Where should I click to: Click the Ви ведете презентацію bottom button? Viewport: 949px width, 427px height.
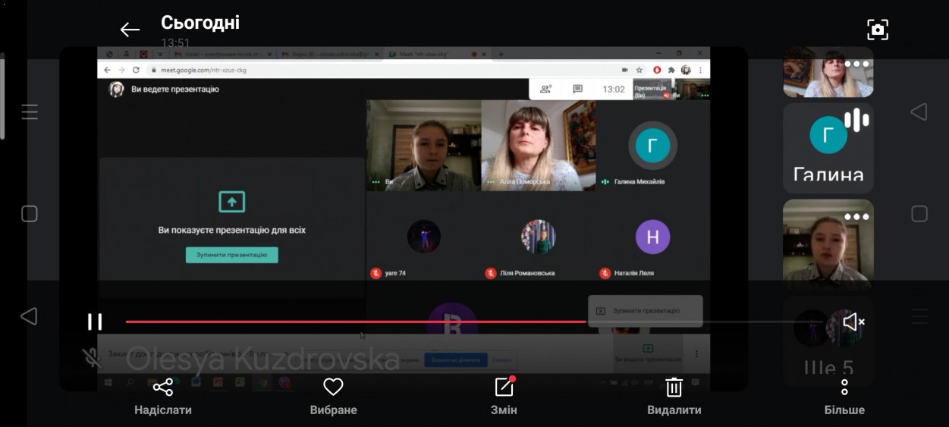(648, 353)
